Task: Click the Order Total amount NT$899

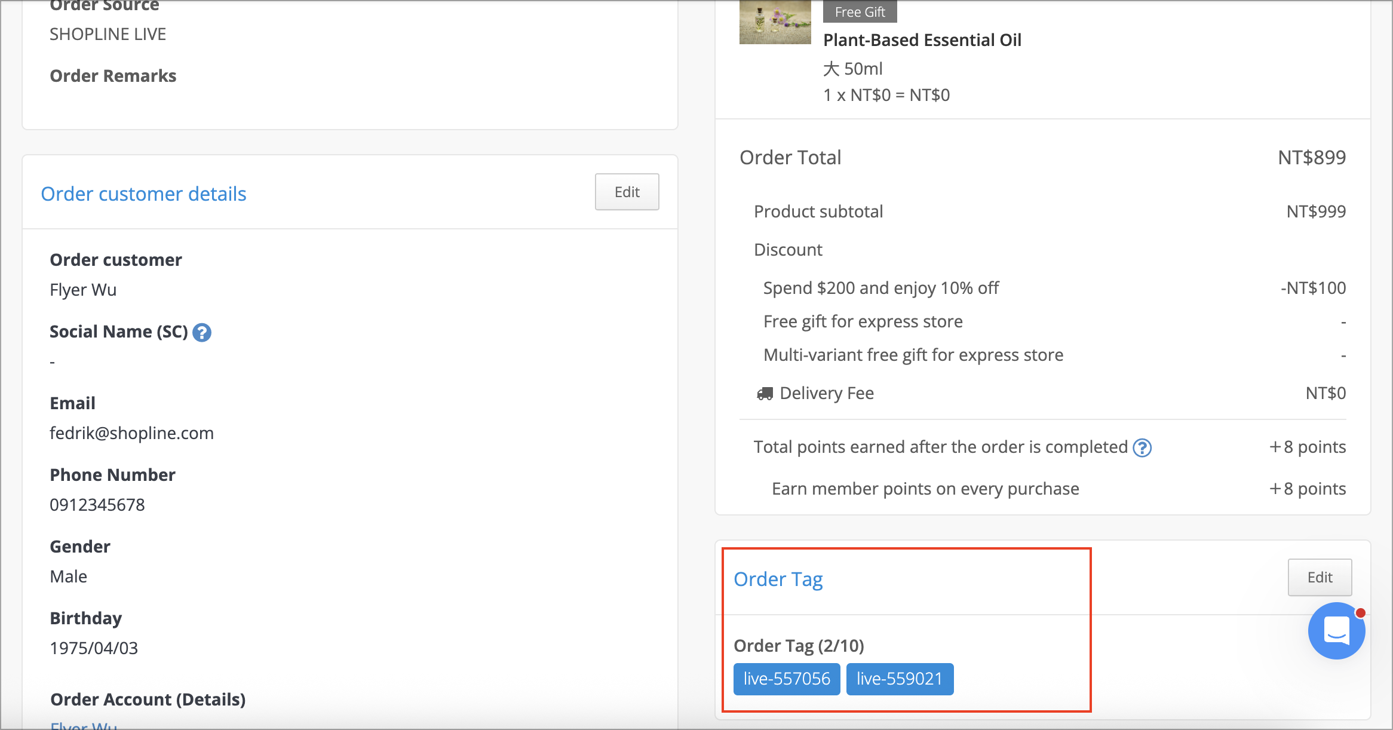Action: pos(1312,158)
